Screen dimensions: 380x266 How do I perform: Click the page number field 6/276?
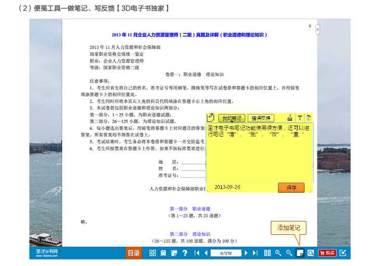[226, 253]
